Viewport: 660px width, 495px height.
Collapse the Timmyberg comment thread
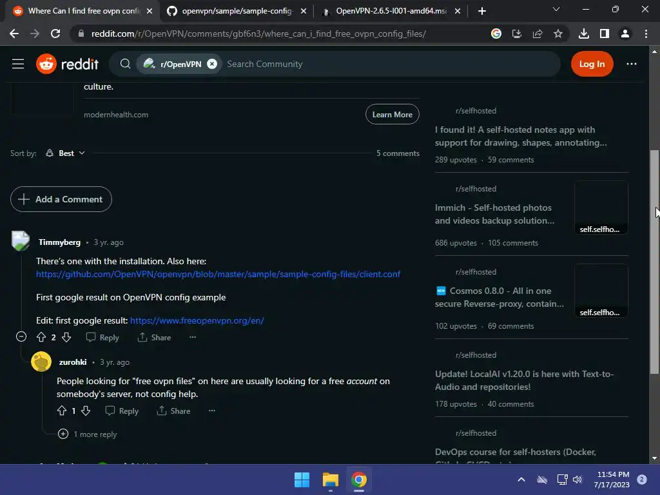pyautogui.click(x=21, y=336)
